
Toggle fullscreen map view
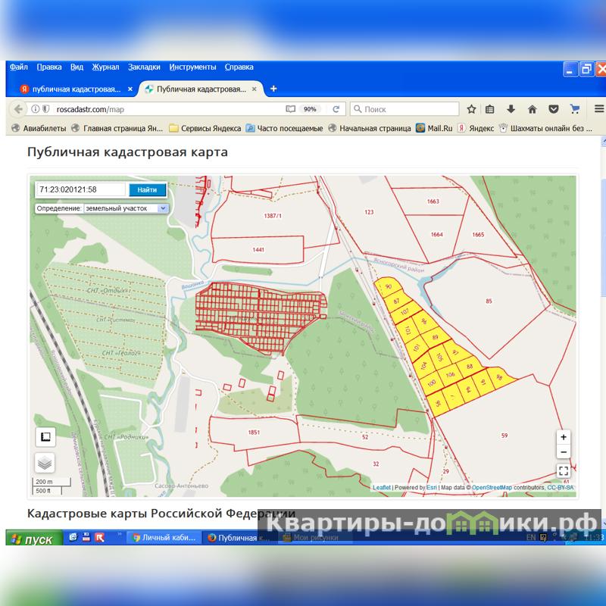tap(563, 471)
